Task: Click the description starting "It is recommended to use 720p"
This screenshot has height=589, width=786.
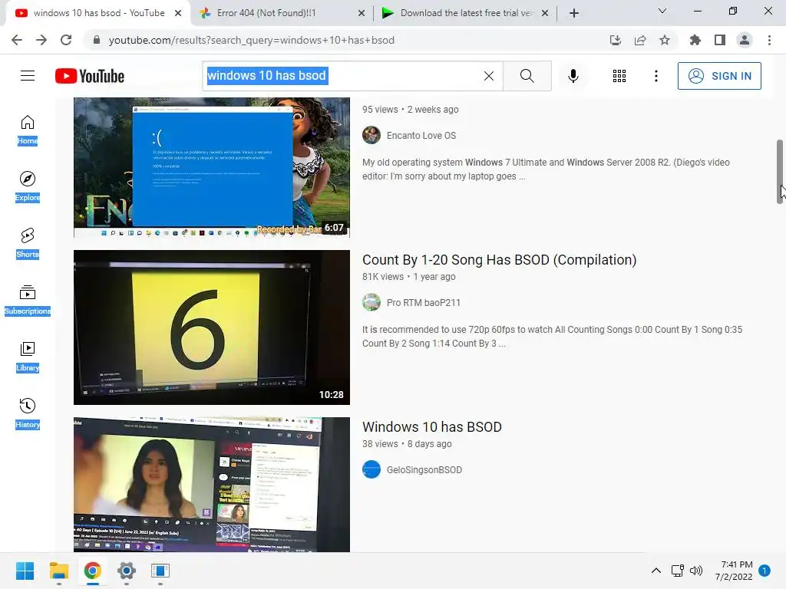Action: pyautogui.click(x=552, y=337)
